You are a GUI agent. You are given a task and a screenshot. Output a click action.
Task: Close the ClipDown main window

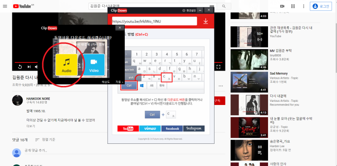tap(209, 10)
